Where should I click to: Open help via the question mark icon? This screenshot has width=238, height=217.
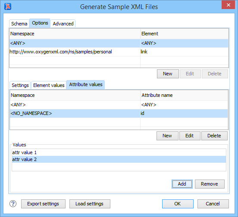(13, 204)
